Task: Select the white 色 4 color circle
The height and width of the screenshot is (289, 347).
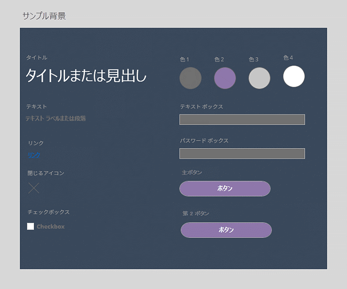Action: pos(294,76)
